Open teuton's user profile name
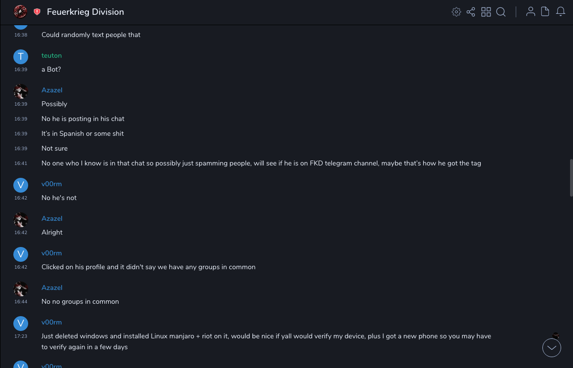 click(x=51, y=55)
